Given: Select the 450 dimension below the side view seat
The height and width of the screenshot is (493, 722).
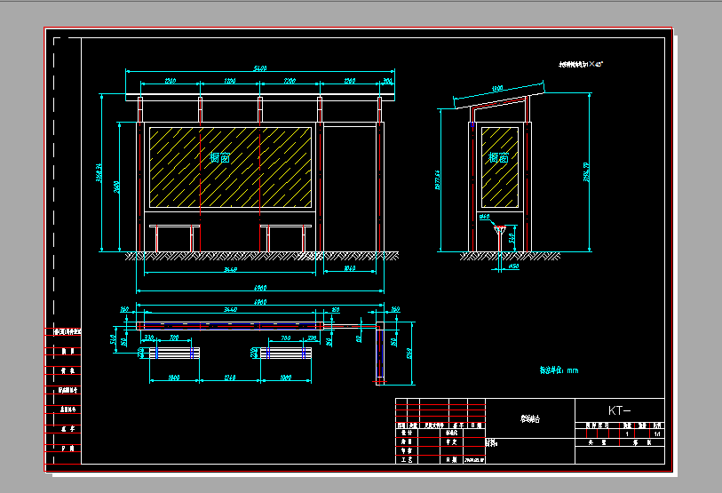Looking at the screenshot, I should tap(513, 266).
